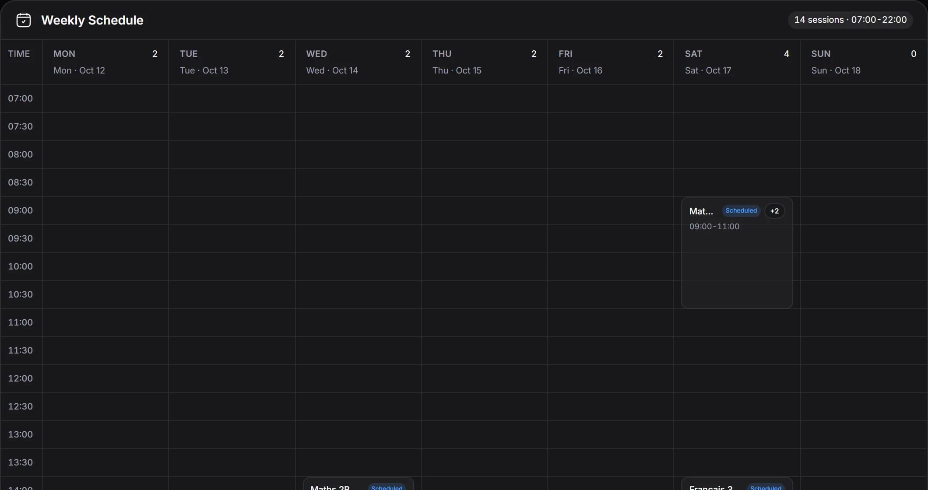Click the TIME column header
Viewport: 928px width, 490px height.
19,54
